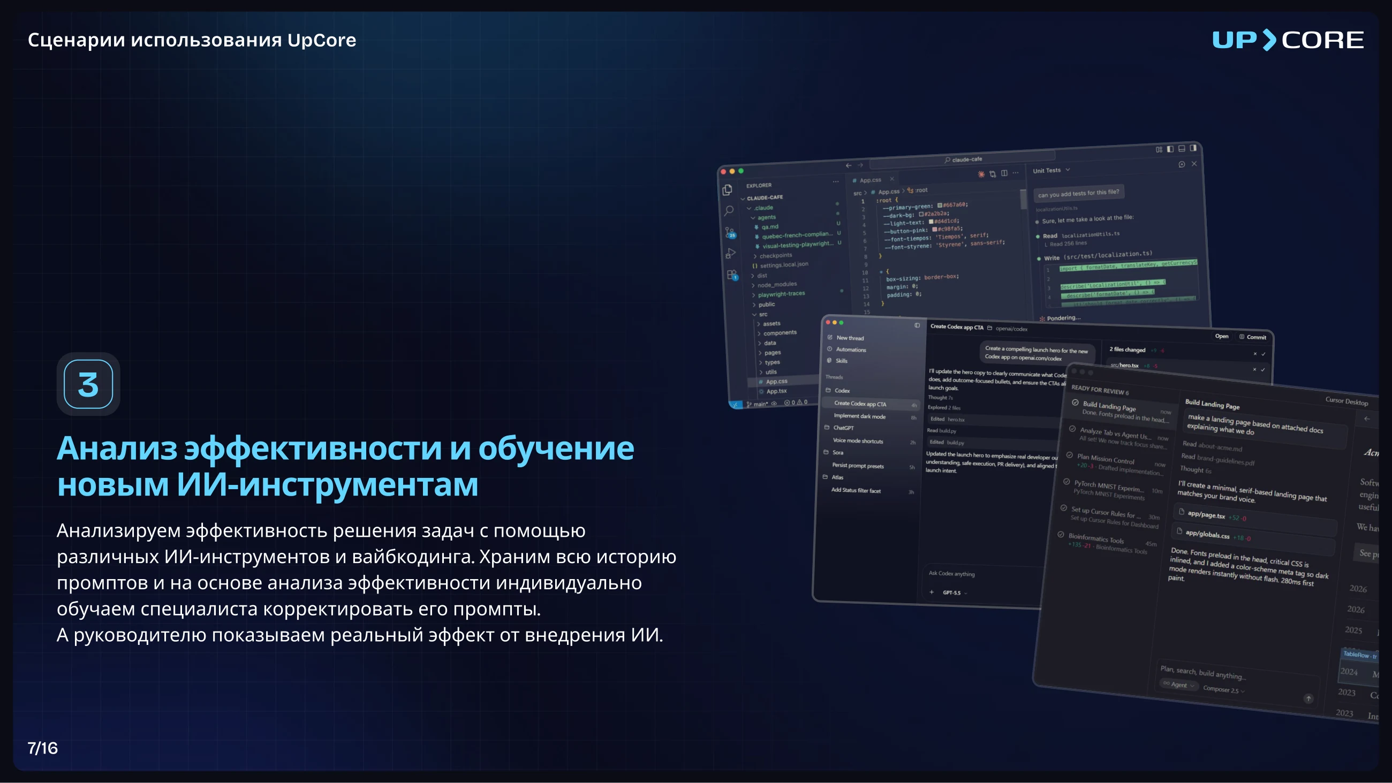Select Skills in the Codex sidebar

click(x=837, y=360)
